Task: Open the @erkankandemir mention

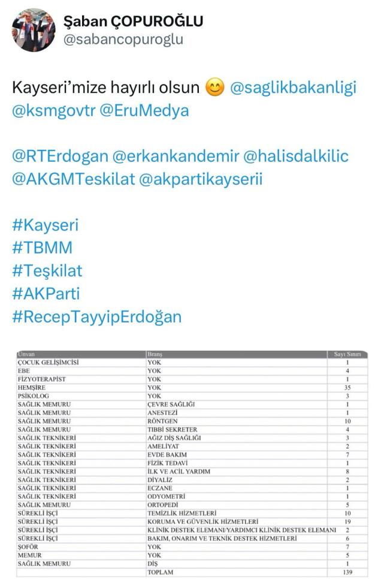Action: 177,156
